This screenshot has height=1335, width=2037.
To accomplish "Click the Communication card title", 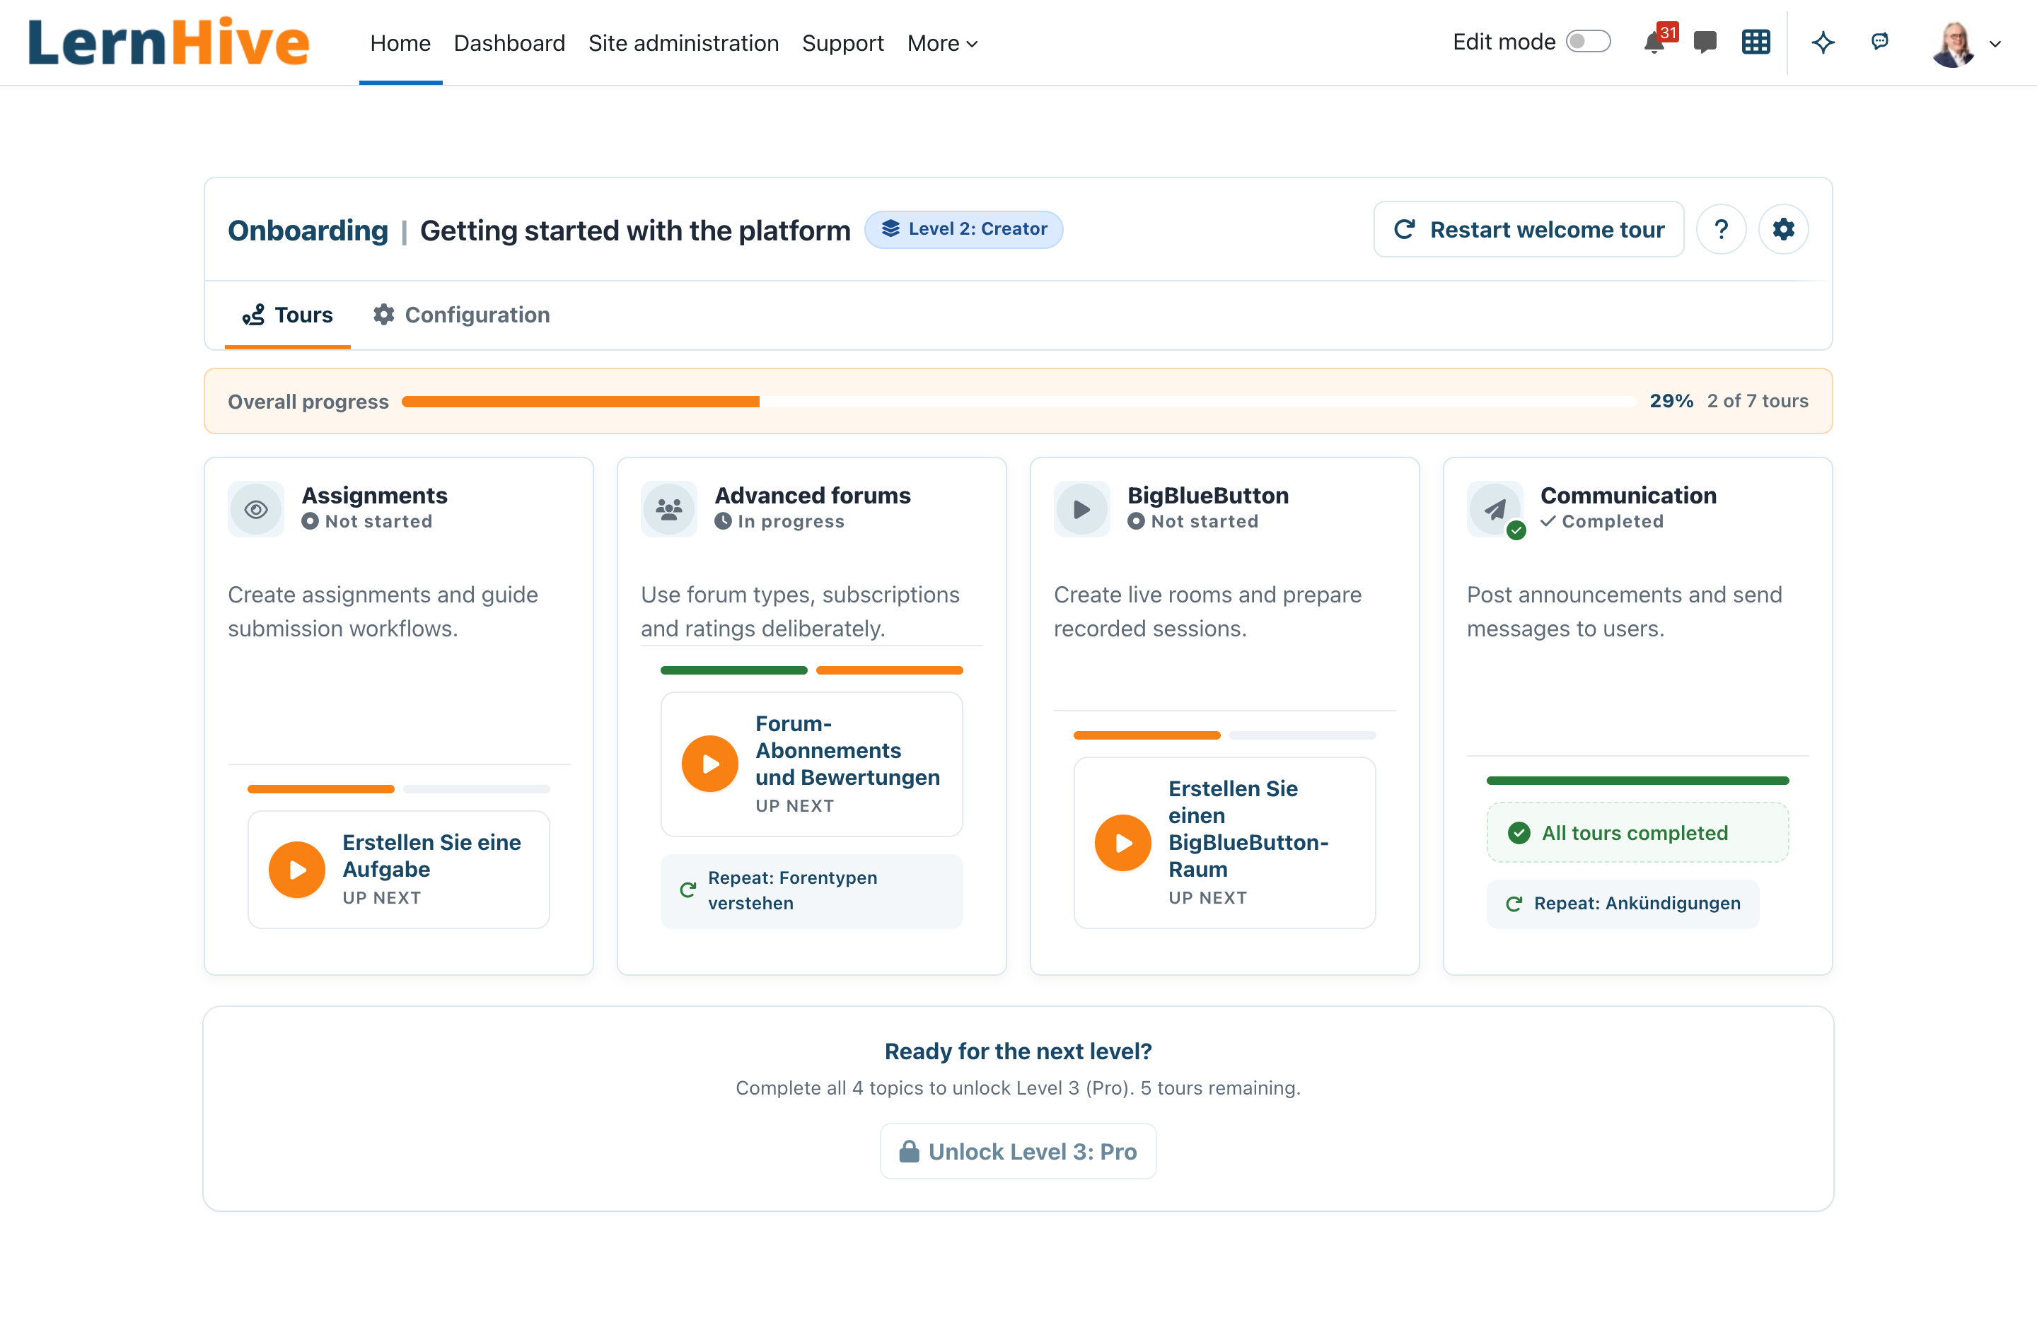I will coord(1628,496).
